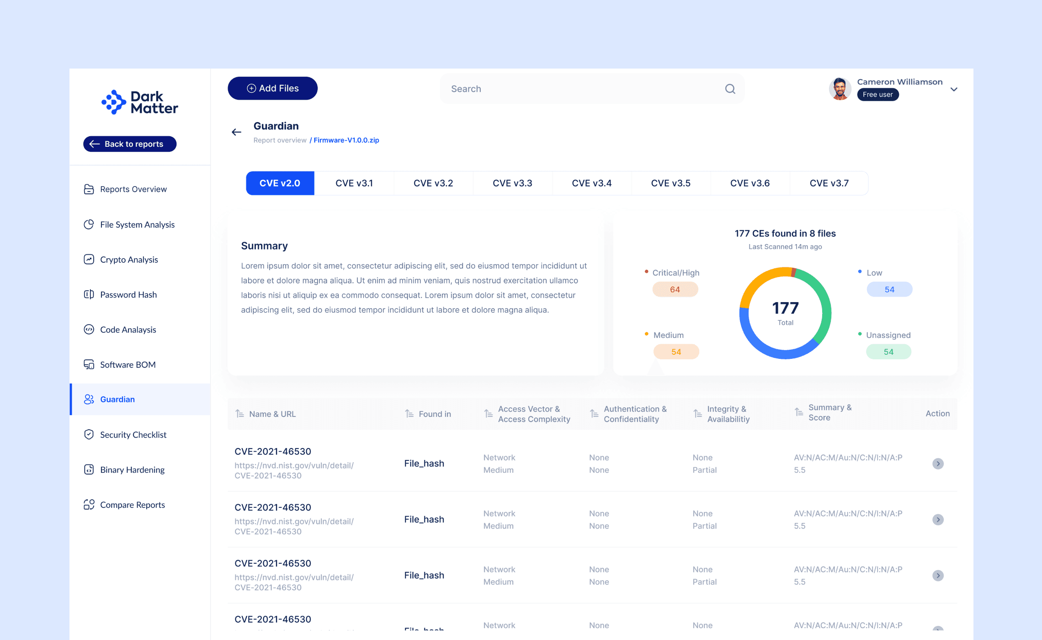Click the Password Hash sidebar icon
This screenshot has width=1042, height=640.
89,294
